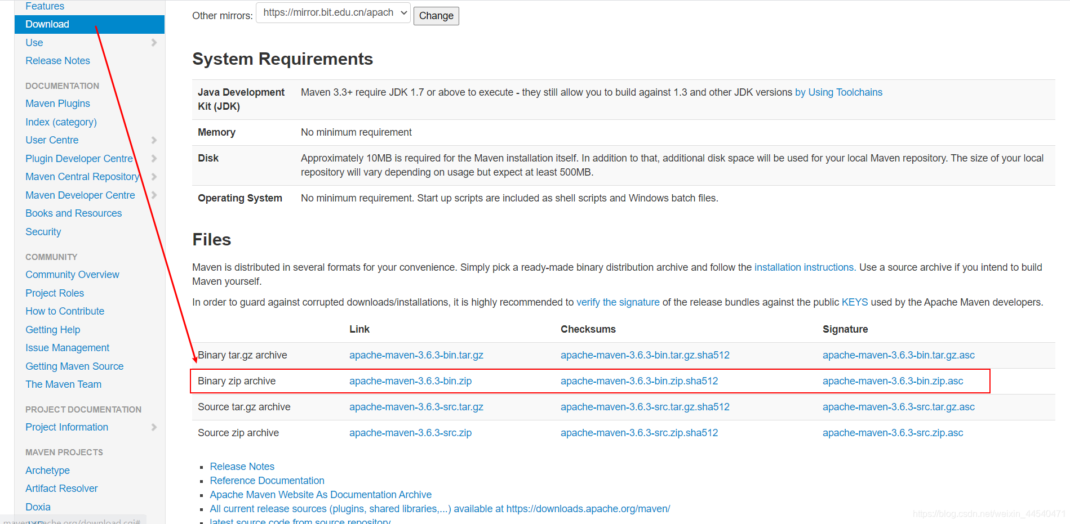Open Archetype project link

pos(47,471)
